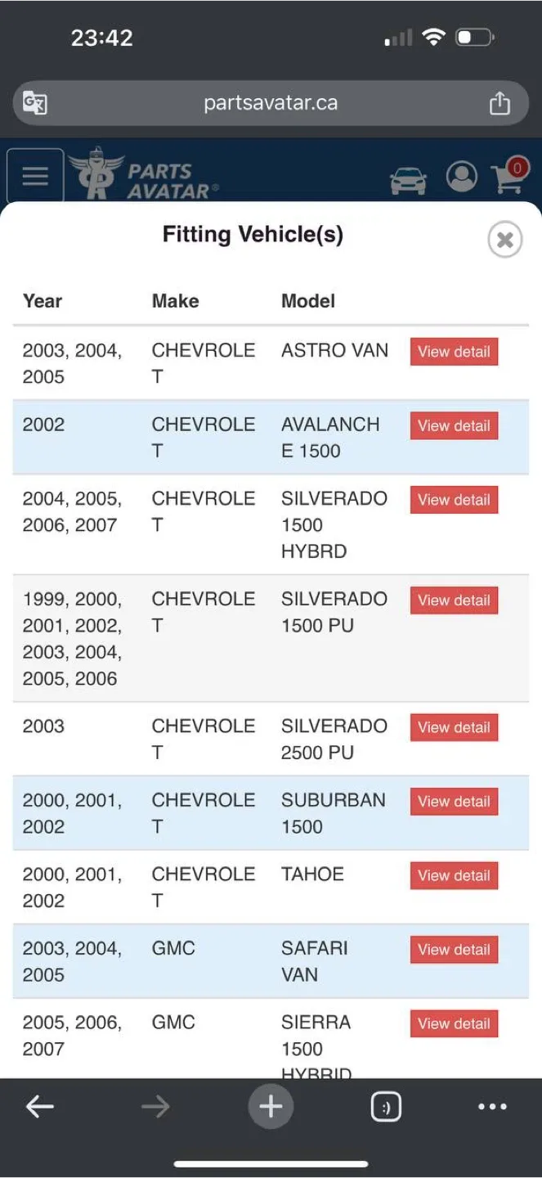Open a new browser tab
The image size is (542, 1178).
pos(271,1107)
